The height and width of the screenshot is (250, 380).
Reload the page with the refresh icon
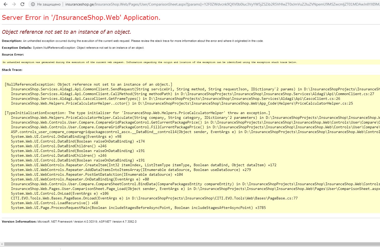[x=22, y=4]
